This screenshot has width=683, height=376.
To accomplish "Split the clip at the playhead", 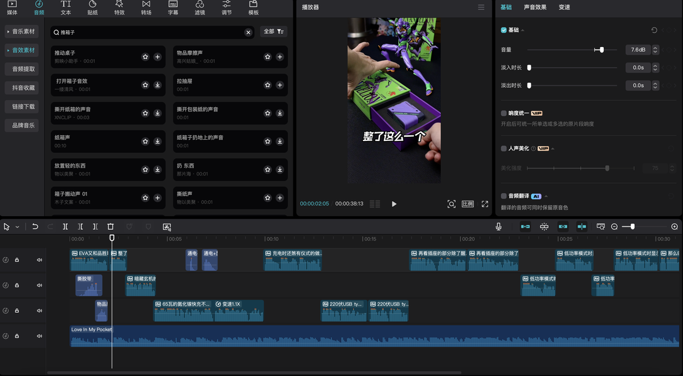I will coord(65,227).
